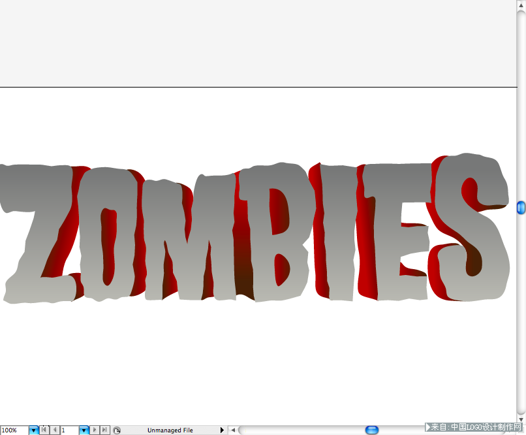Viewport: 526px width, 435px height.
Task: Click the artboard number field
Action: (x=70, y=430)
